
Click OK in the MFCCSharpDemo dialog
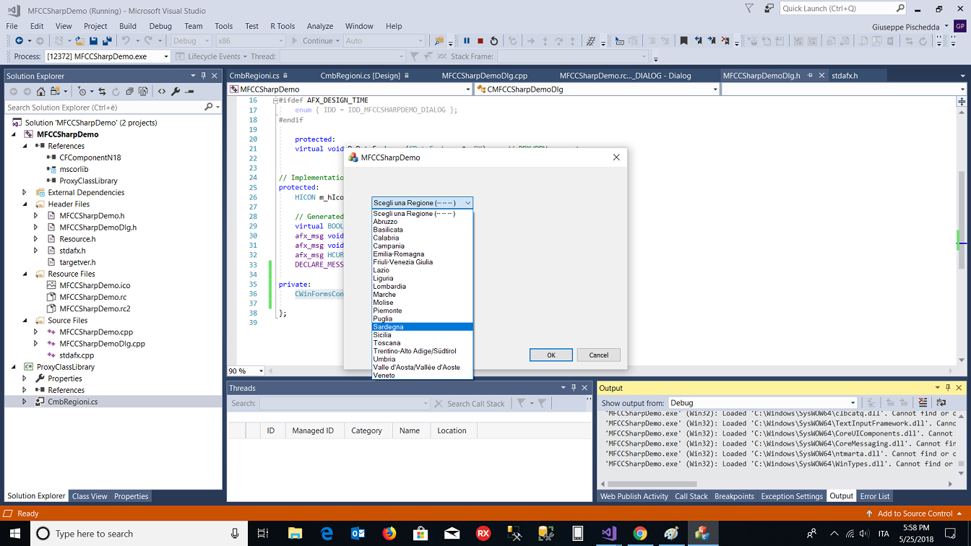[x=551, y=355]
